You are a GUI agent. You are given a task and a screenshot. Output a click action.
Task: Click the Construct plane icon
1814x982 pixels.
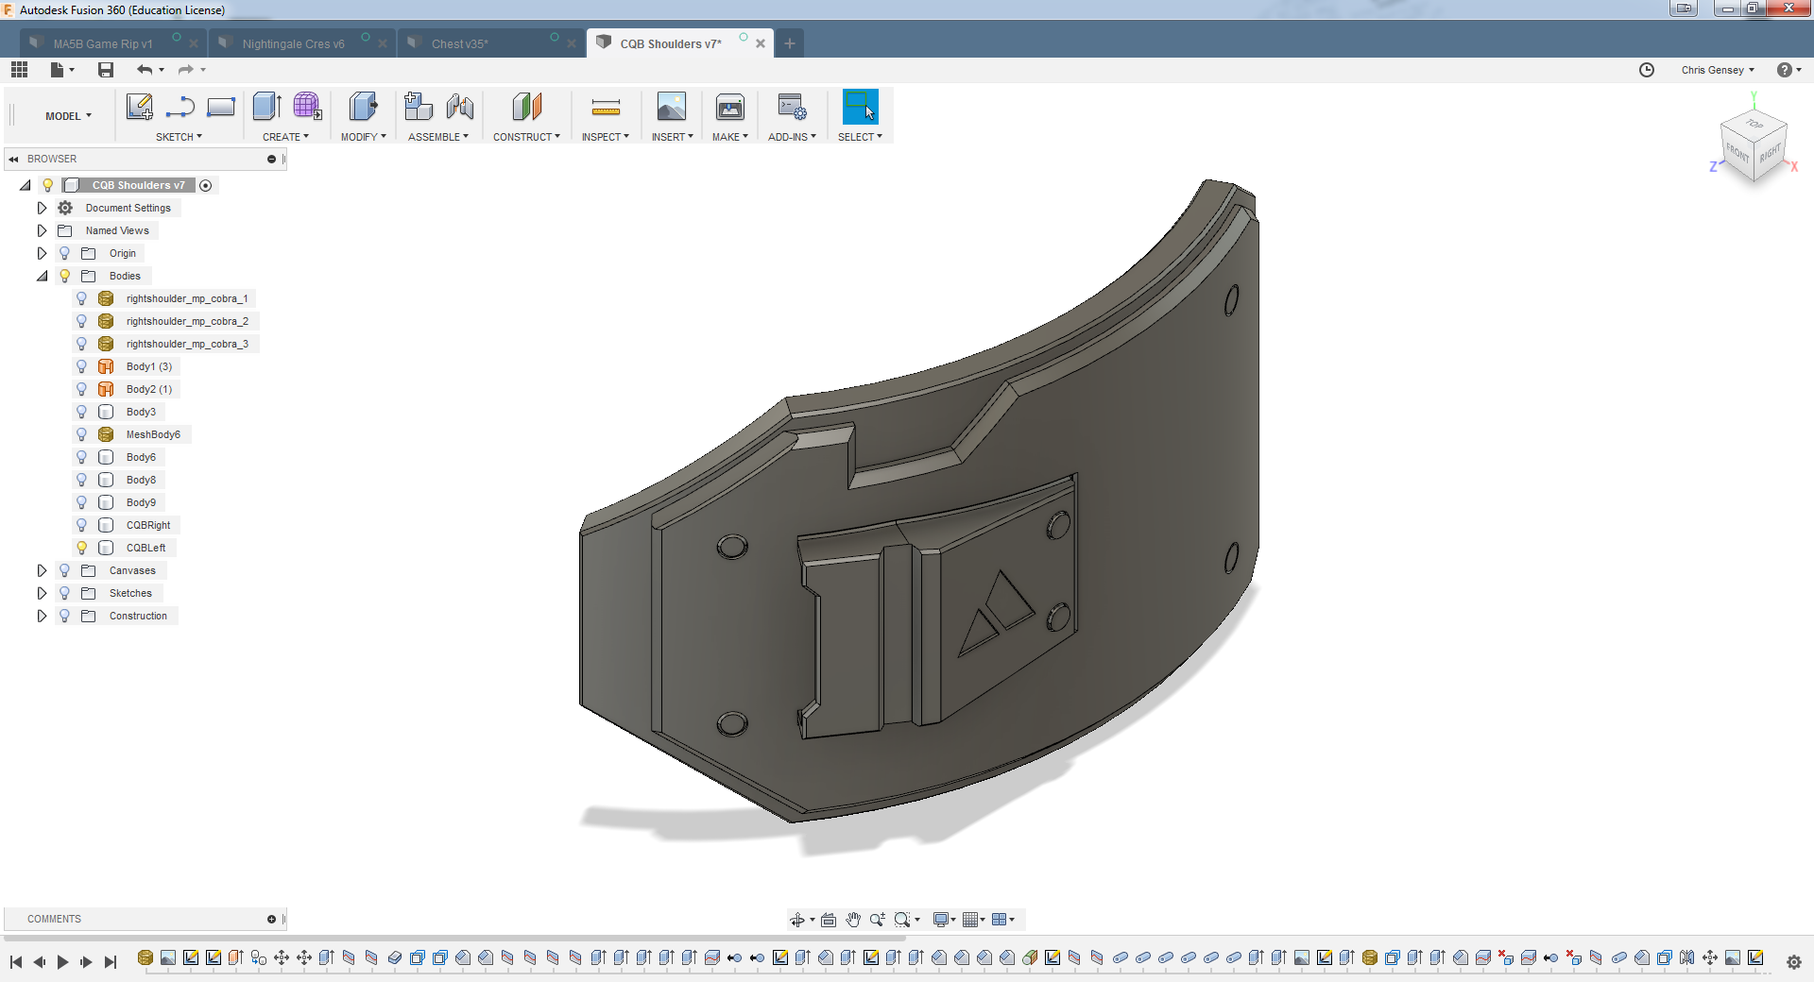[527, 107]
